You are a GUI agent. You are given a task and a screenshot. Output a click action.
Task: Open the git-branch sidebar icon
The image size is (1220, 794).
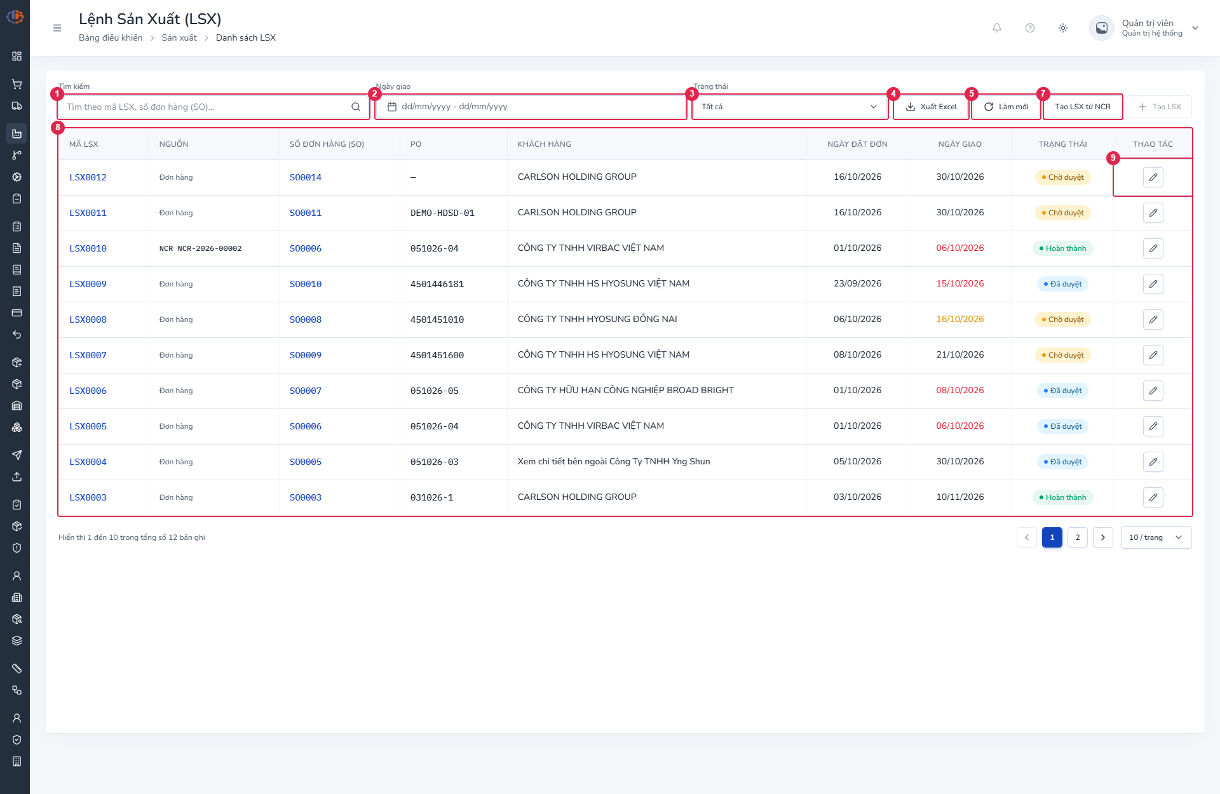[x=17, y=155]
